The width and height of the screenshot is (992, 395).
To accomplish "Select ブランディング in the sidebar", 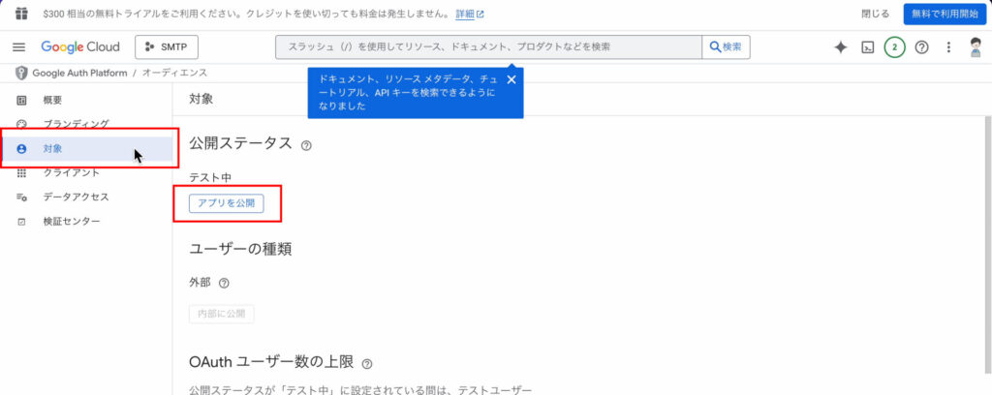I will point(86,124).
